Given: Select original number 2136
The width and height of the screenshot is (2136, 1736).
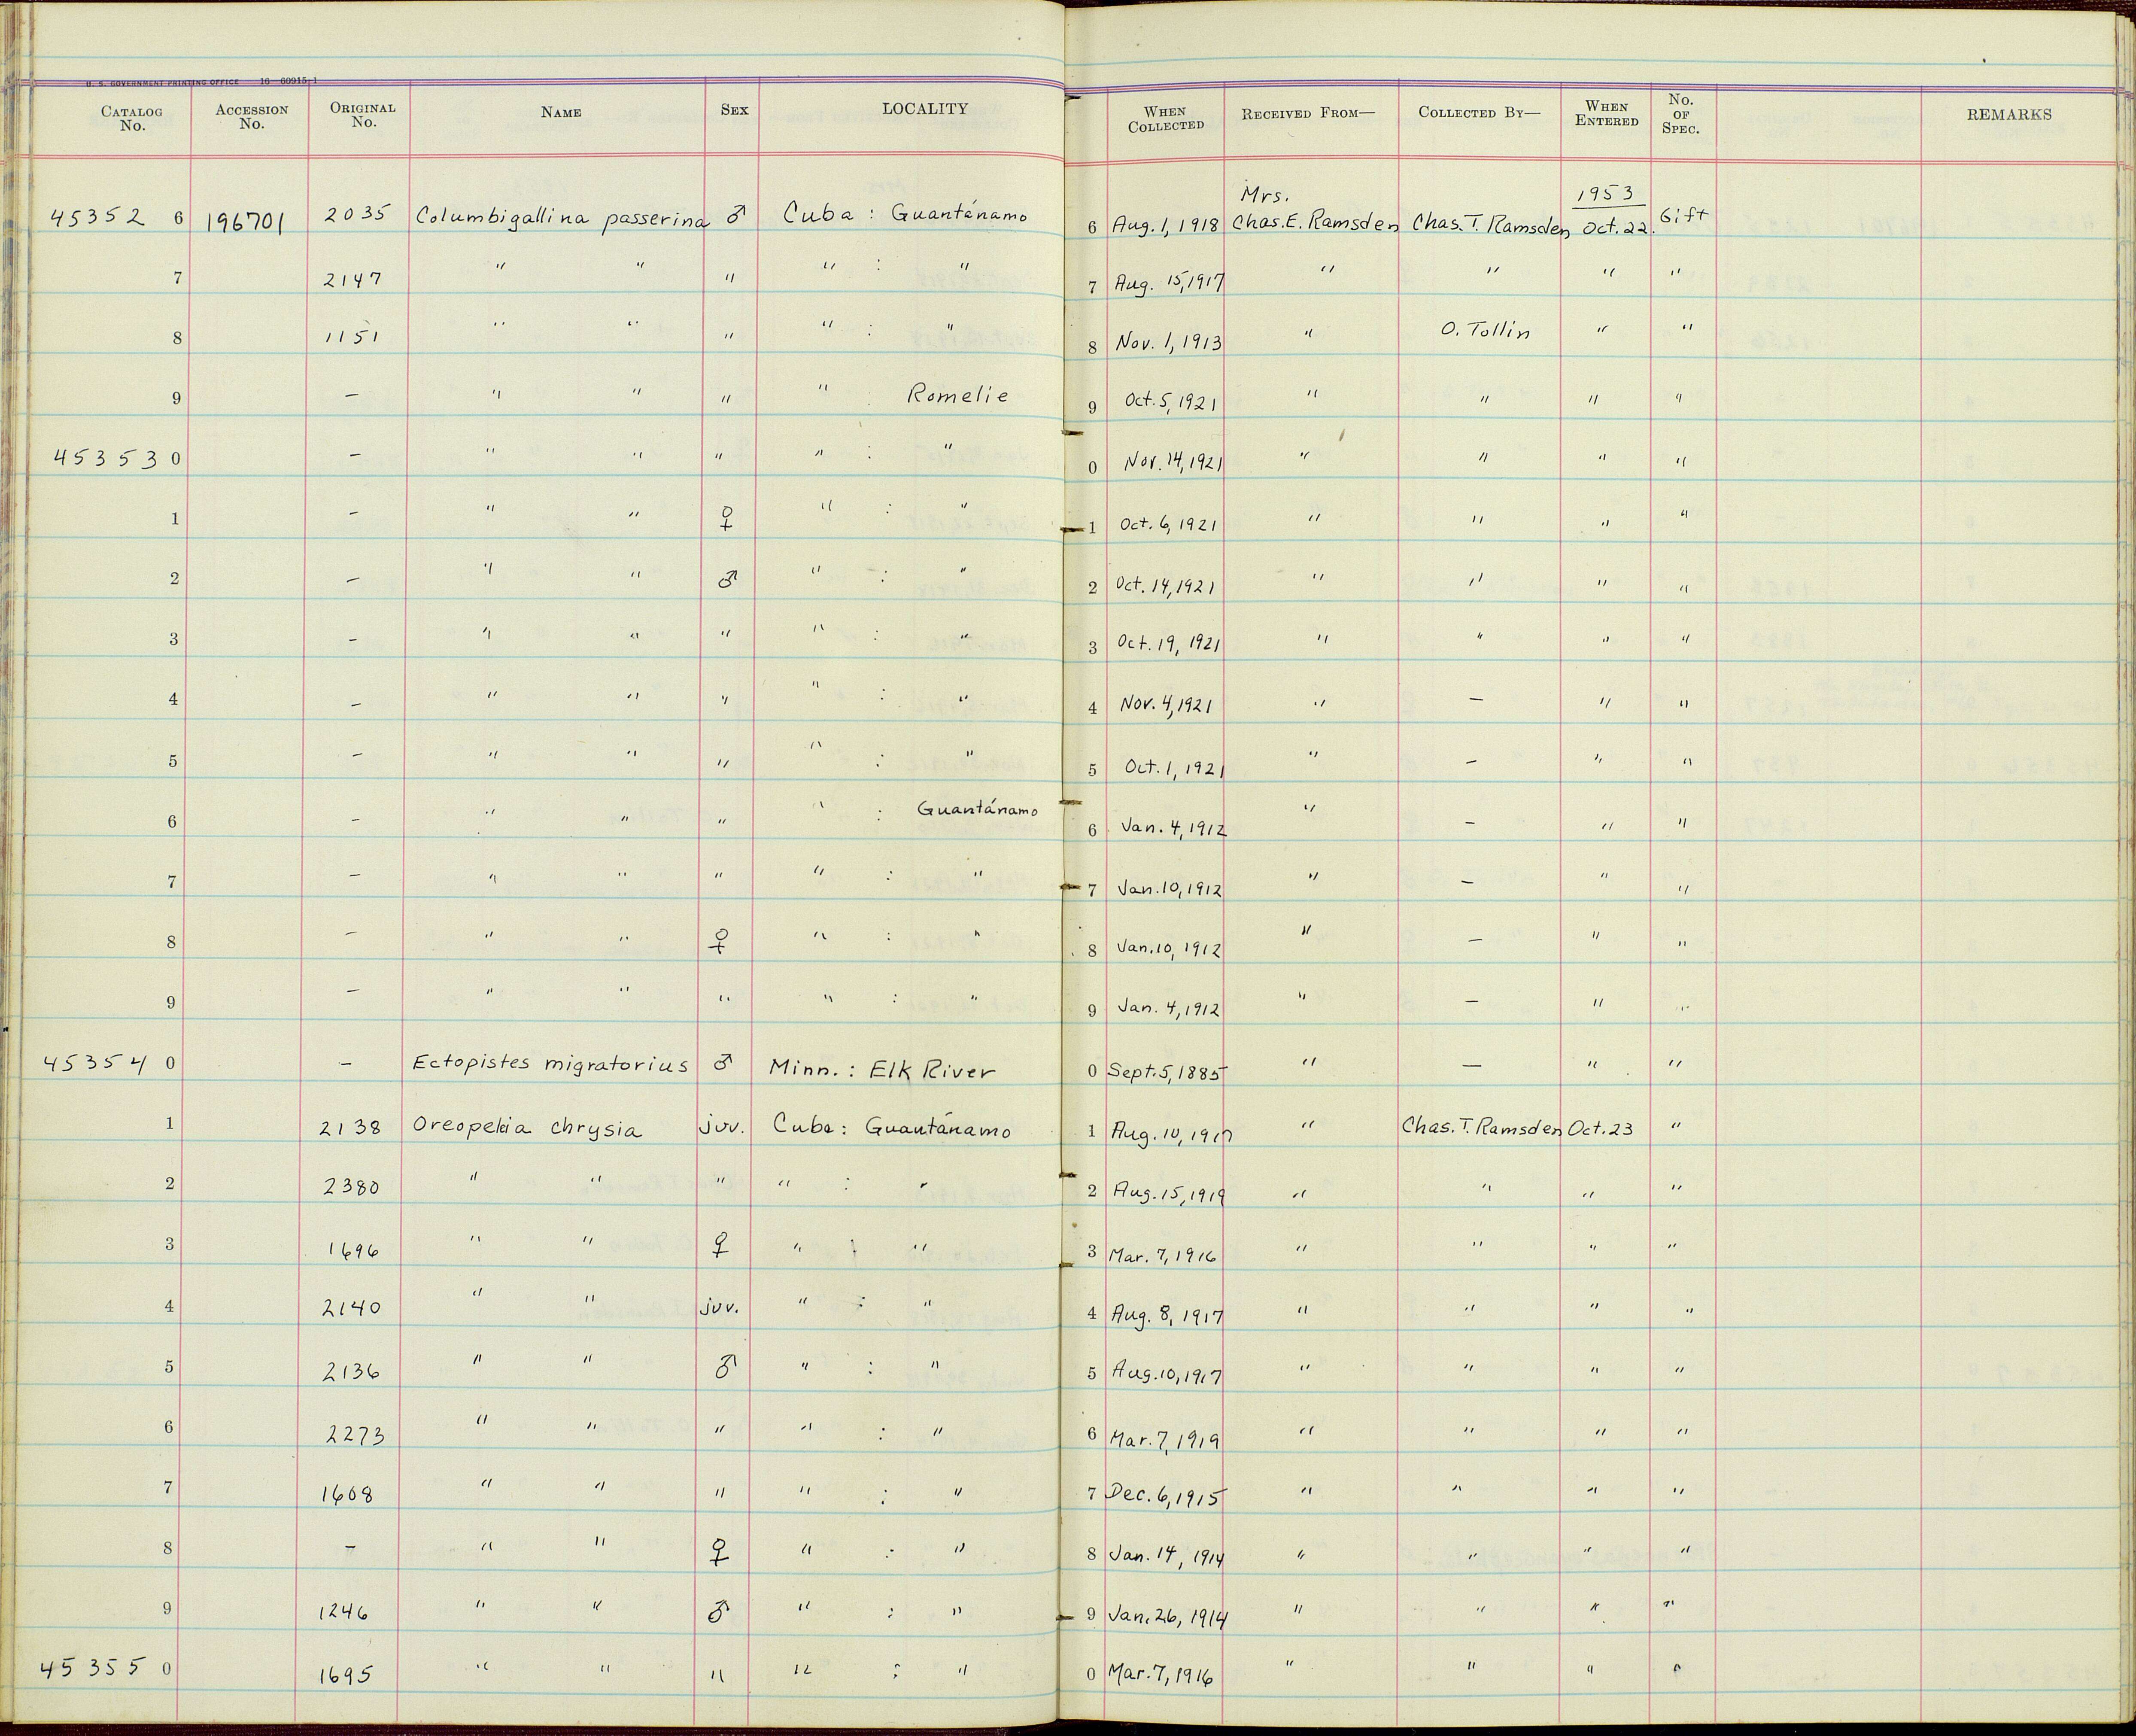Looking at the screenshot, I should tap(351, 1372).
